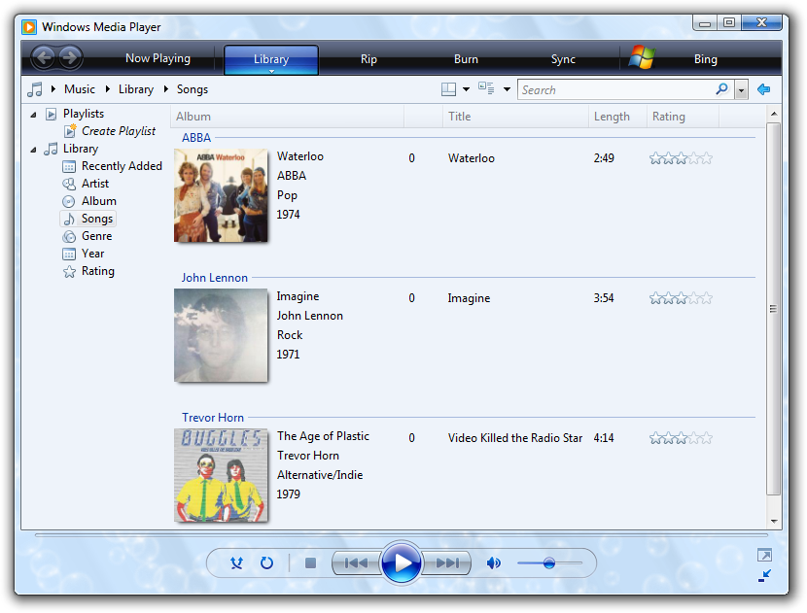Select the Genre library view
Image resolution: width=807 pixels, height=613 pixels.
(x=96, y=236)
